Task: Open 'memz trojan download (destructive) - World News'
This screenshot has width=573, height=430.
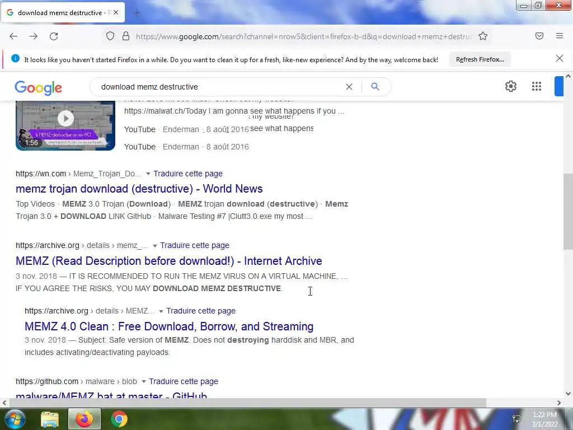Action: [139, 189]
